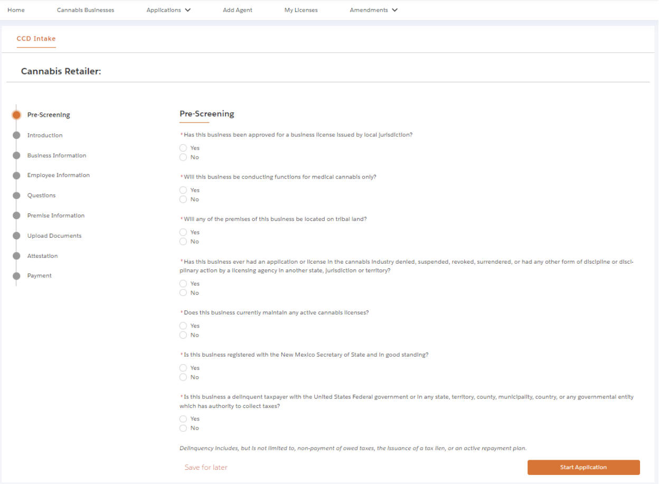Mark Yes for license denied or disciplined question
This screenshot has height=484, width=659.
click(x=183, y=284)
